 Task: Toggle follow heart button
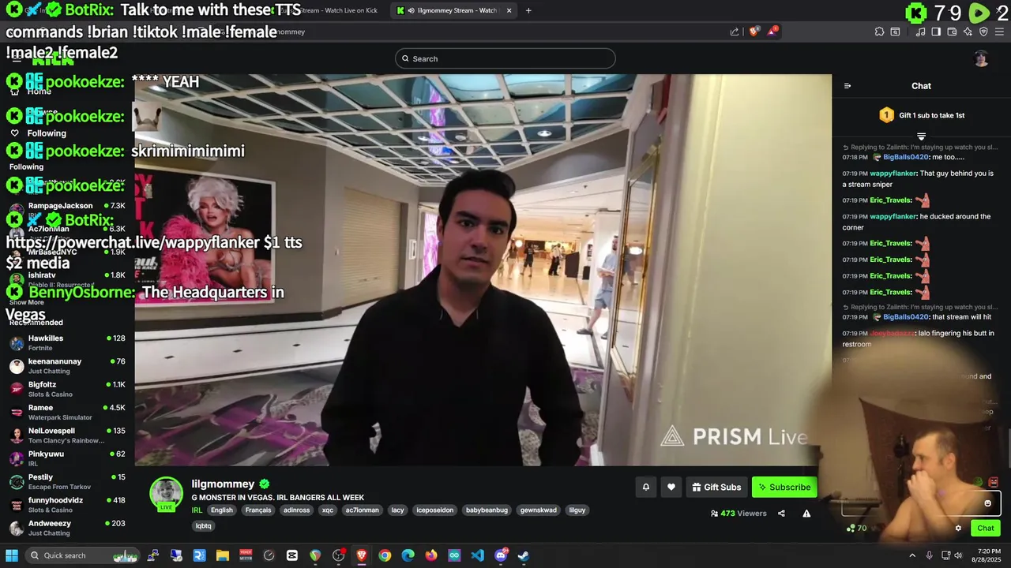pos(671,487)
